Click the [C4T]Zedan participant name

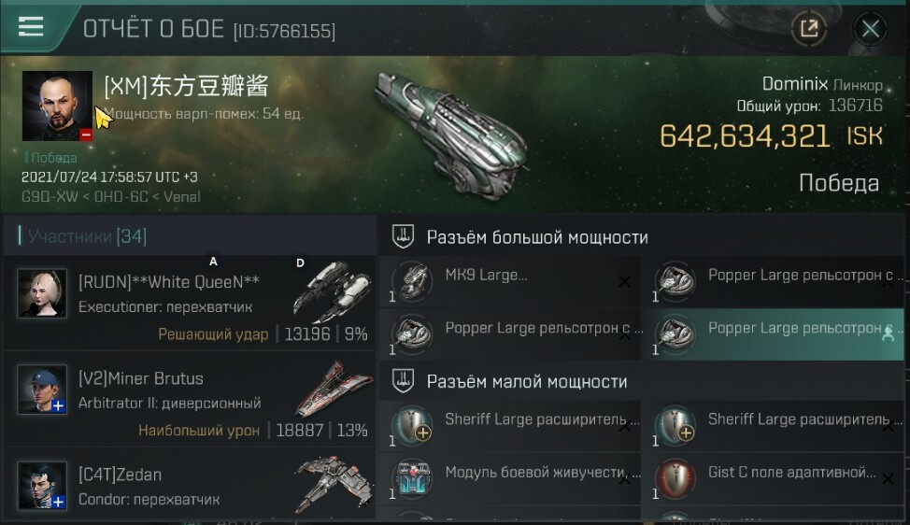(120, 475)
